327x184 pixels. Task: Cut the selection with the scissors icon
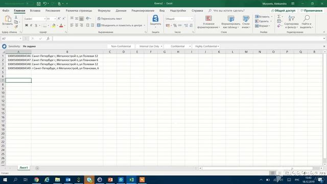[x=16, y=17]
